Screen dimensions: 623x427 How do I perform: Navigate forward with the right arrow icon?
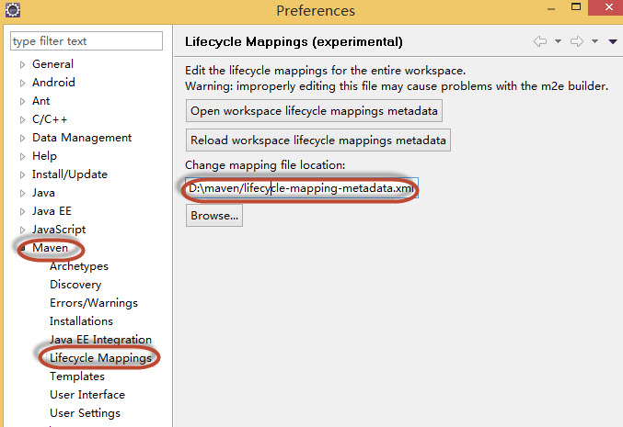(x=577, y=41)
